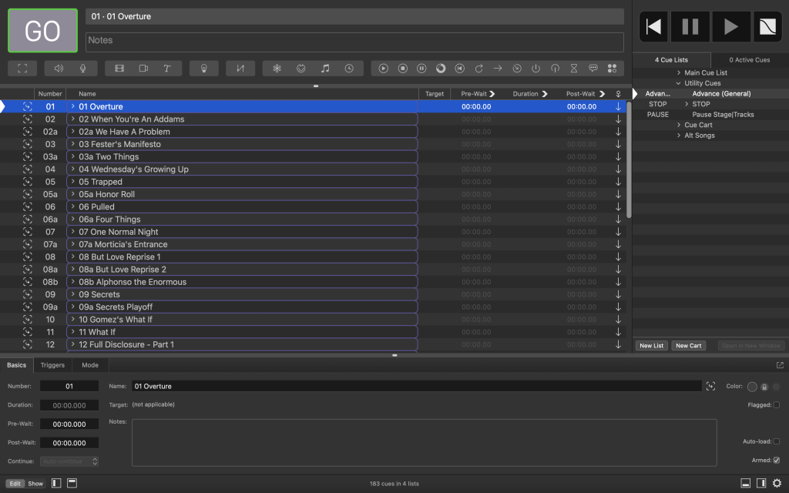789x493 pixels.
Task: Toggle the Auto-load checkbox
Action: [x=777, y=441]
